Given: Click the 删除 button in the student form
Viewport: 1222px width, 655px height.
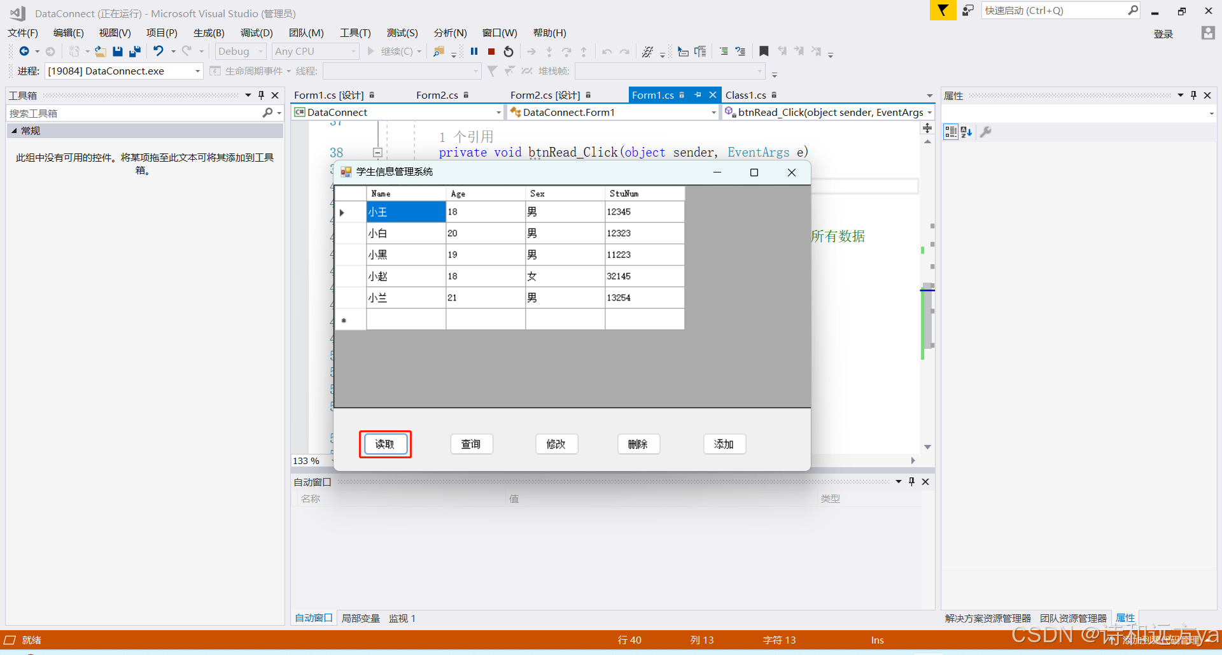Looking at the screenshot, I should tap(638, 444).
